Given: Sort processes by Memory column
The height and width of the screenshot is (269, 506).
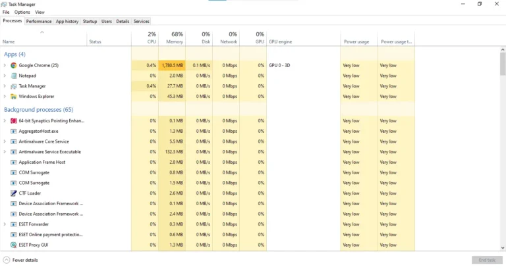Looking at the screenshot, I should [x=172, y=38].
